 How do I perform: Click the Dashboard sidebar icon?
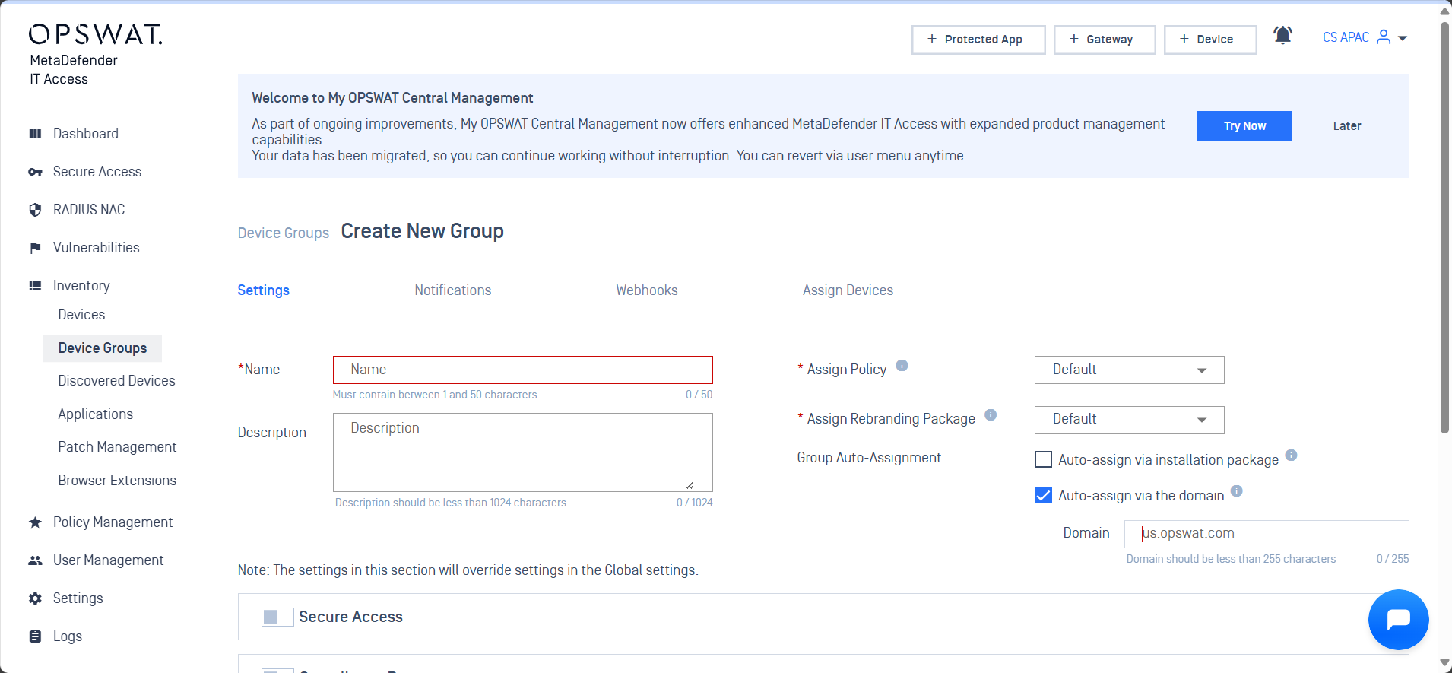pos(35,134)
